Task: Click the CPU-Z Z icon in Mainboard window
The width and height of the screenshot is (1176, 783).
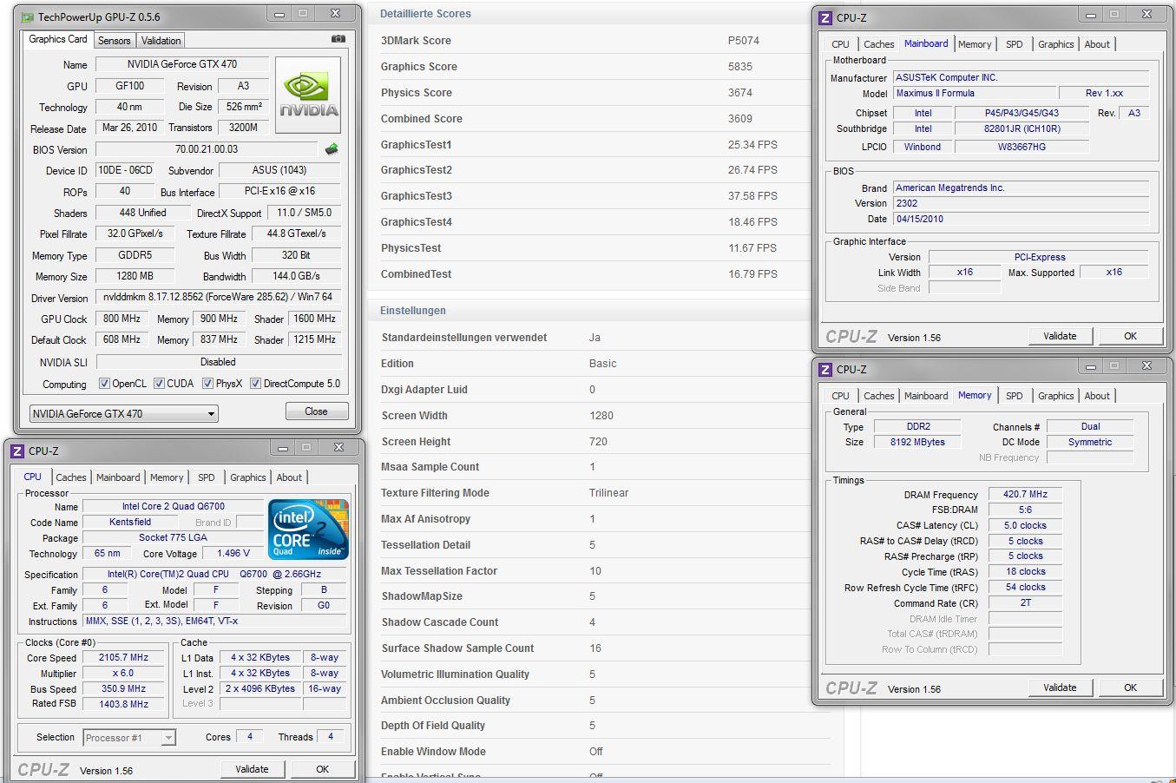Action: pyautogui.click(x=825, y=17)
